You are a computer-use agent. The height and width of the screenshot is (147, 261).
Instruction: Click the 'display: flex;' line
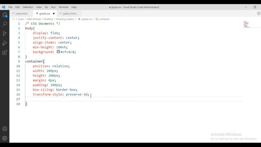point(46,33)
